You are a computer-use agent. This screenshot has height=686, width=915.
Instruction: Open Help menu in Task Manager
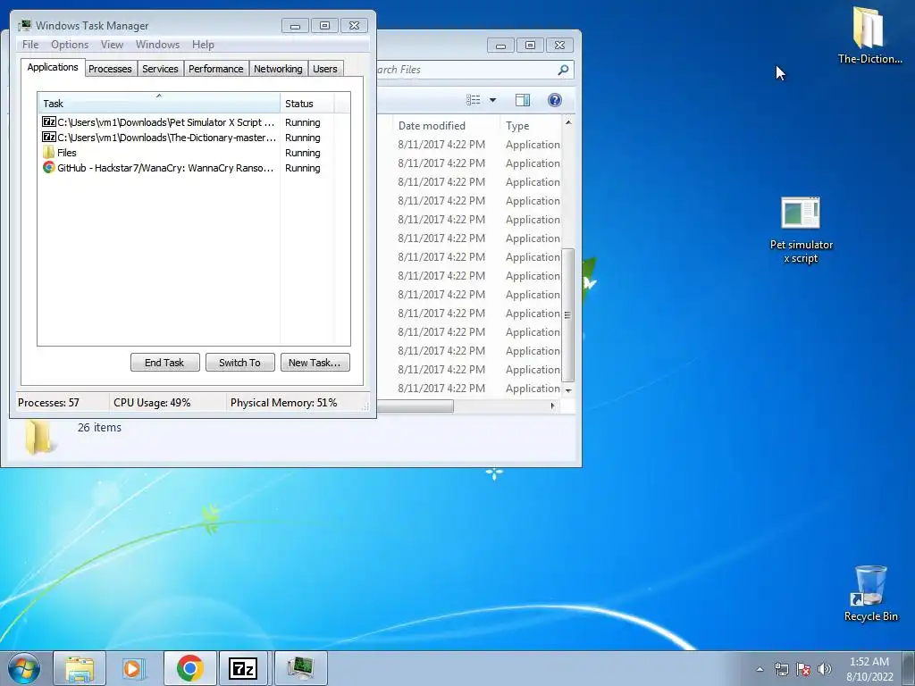pyautogui.click(x=203, y=45)
